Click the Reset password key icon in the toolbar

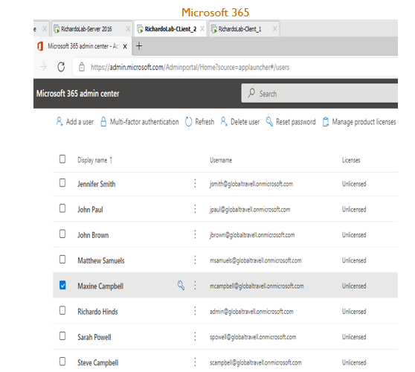click(269, 122)
